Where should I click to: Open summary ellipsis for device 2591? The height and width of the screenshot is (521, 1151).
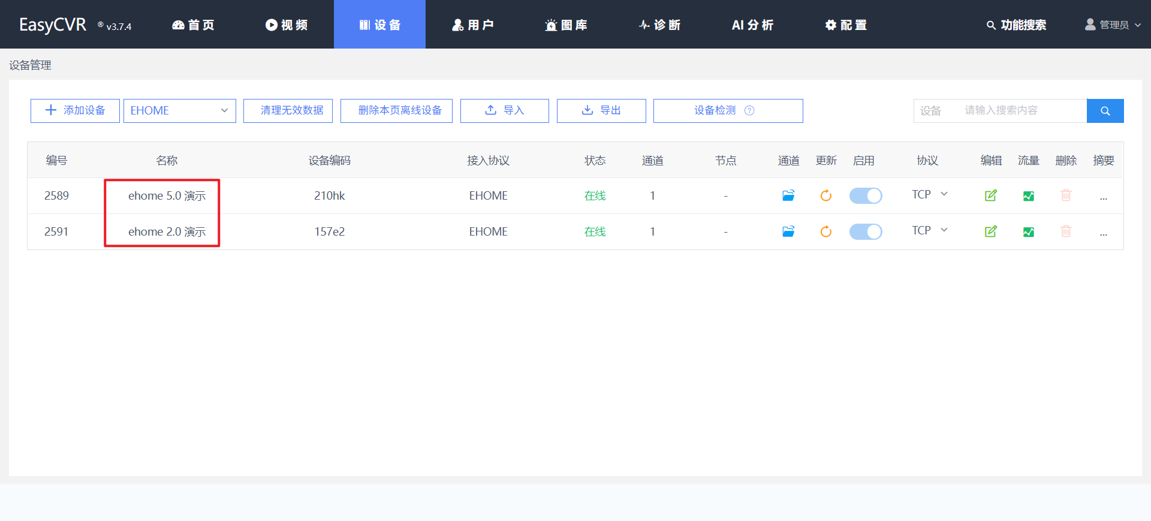click(1103, 232)
